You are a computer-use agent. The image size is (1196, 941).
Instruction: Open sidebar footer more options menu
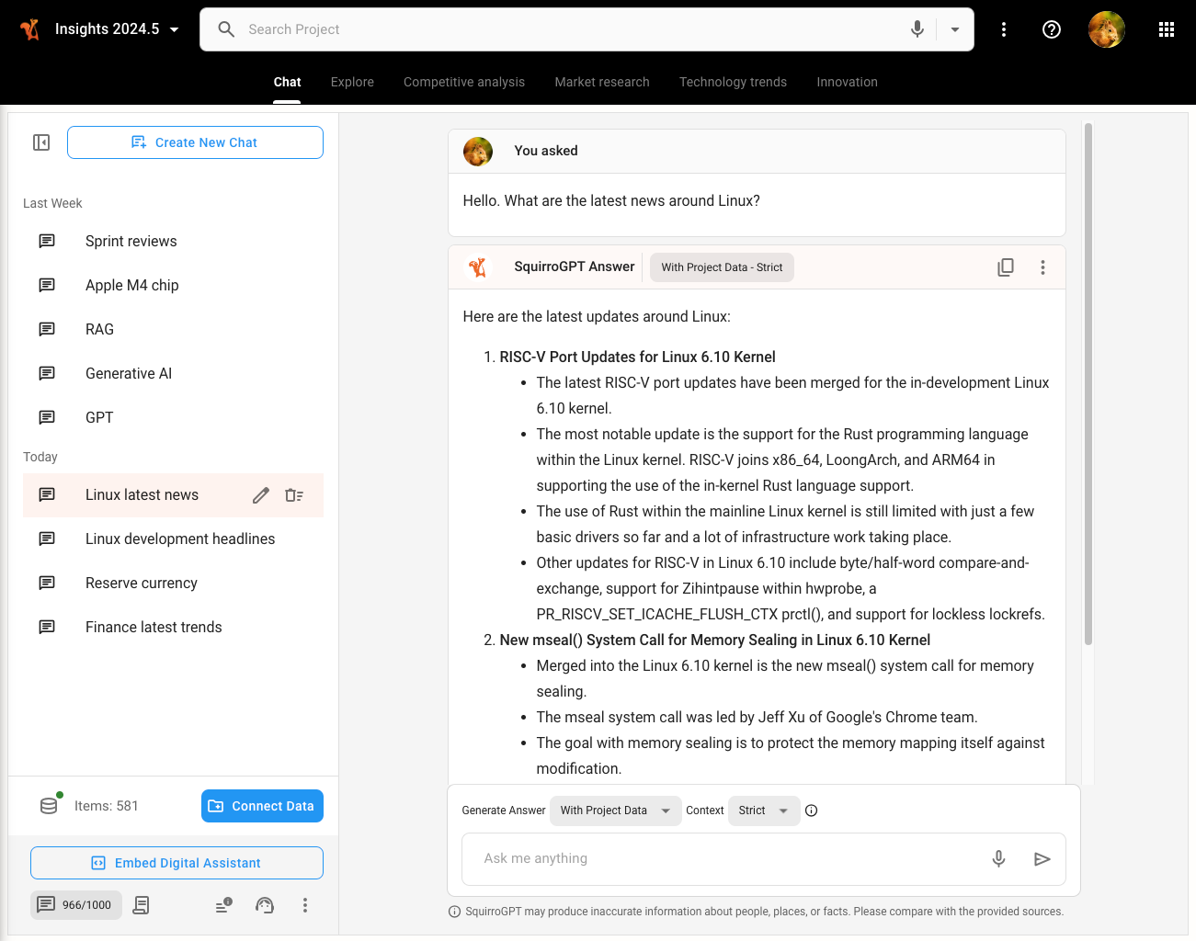click(305, 905)
